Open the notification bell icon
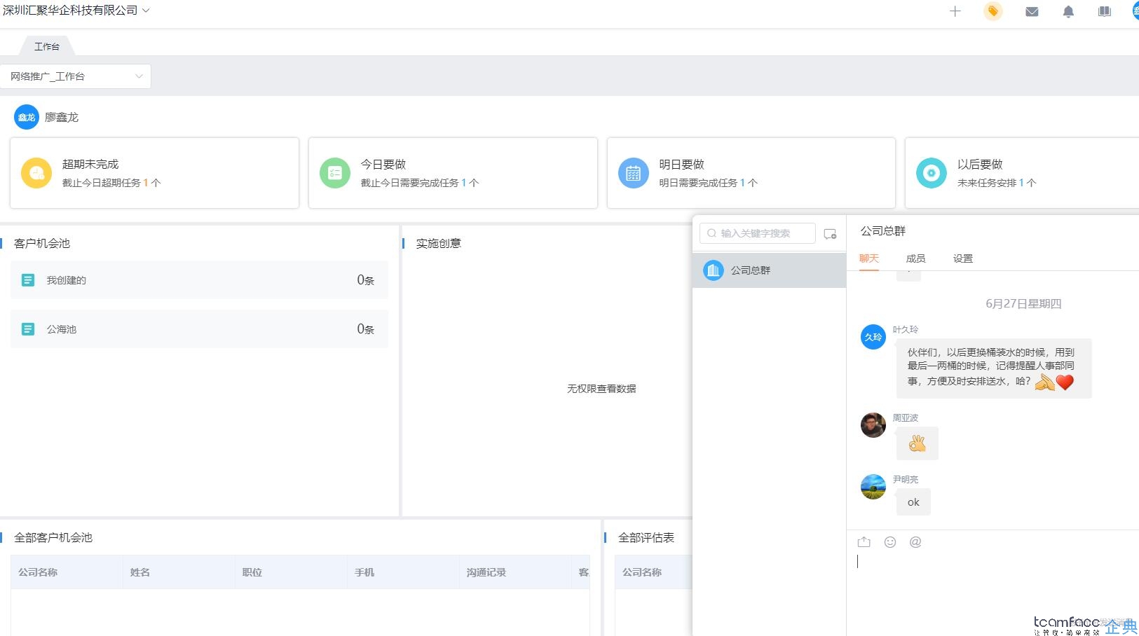The width and height of the screenshot is (1139, 636). [1068, 11]
